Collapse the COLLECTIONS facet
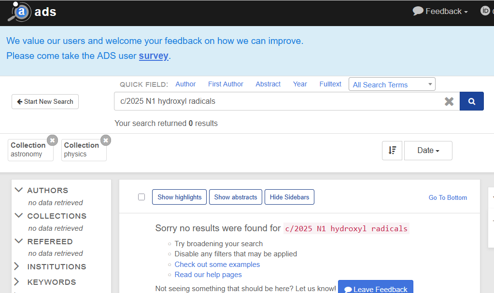494x293 pixels. pos(18,215)
